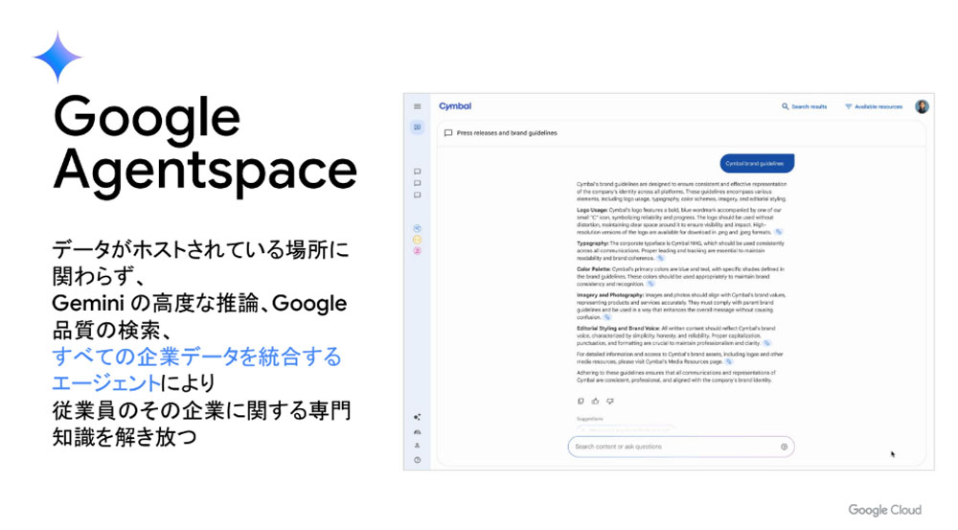Click the Imagery and Photography bold heading
Screen dimensions: 958x530
click(609, 295)
